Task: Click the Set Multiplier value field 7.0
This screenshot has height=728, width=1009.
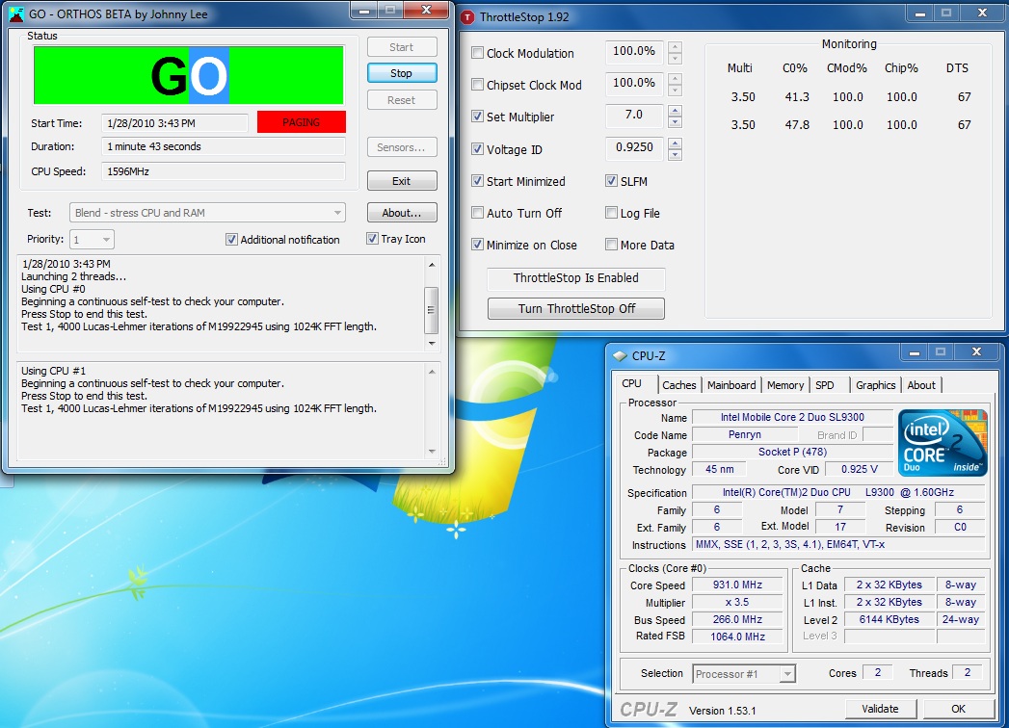Action: coord(634,116)
